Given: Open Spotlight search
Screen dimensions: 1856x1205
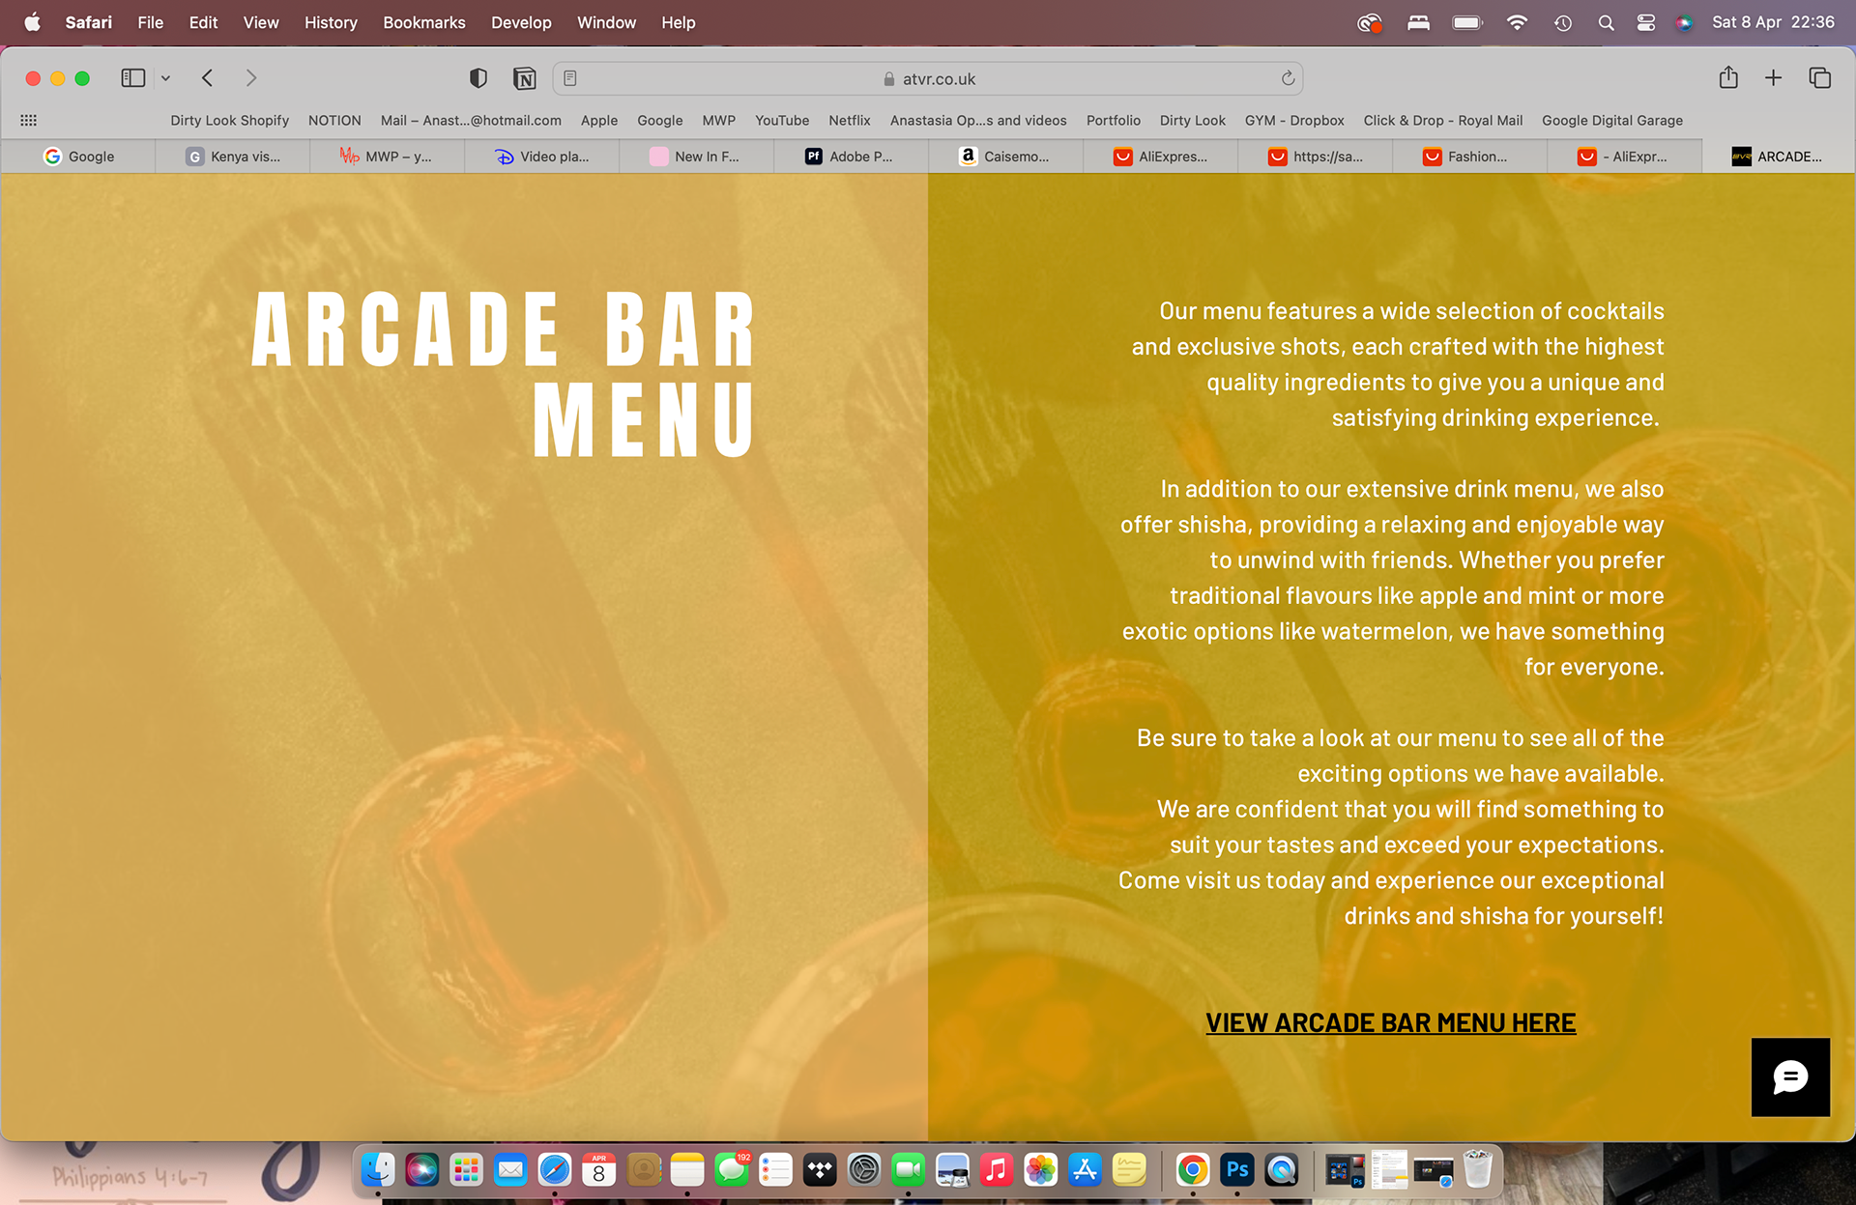Looking at the screenshot, I should [x=1606, y=22].
